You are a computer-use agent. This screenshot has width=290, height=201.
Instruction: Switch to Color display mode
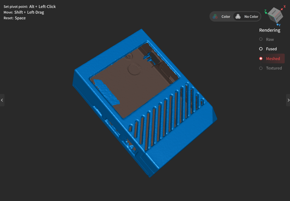tap(221, 17)
